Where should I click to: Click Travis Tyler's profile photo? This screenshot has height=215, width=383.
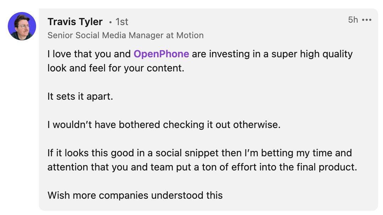[x=22, y=26]
